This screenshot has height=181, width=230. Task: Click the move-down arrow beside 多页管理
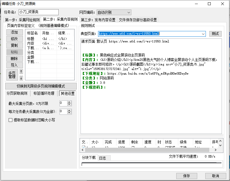click(21, 78)
